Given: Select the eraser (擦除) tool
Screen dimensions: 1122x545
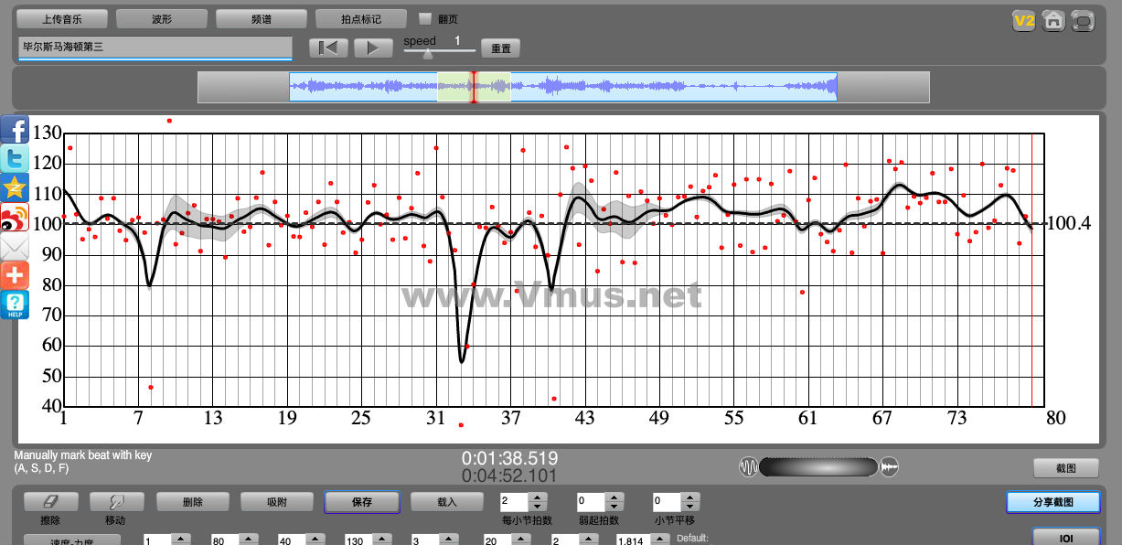Looking at the screenshot, I should [50, 502].
